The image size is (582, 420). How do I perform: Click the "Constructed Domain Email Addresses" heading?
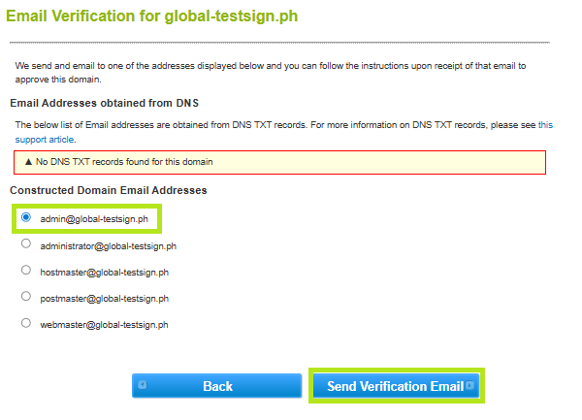[x=108, y=190]
